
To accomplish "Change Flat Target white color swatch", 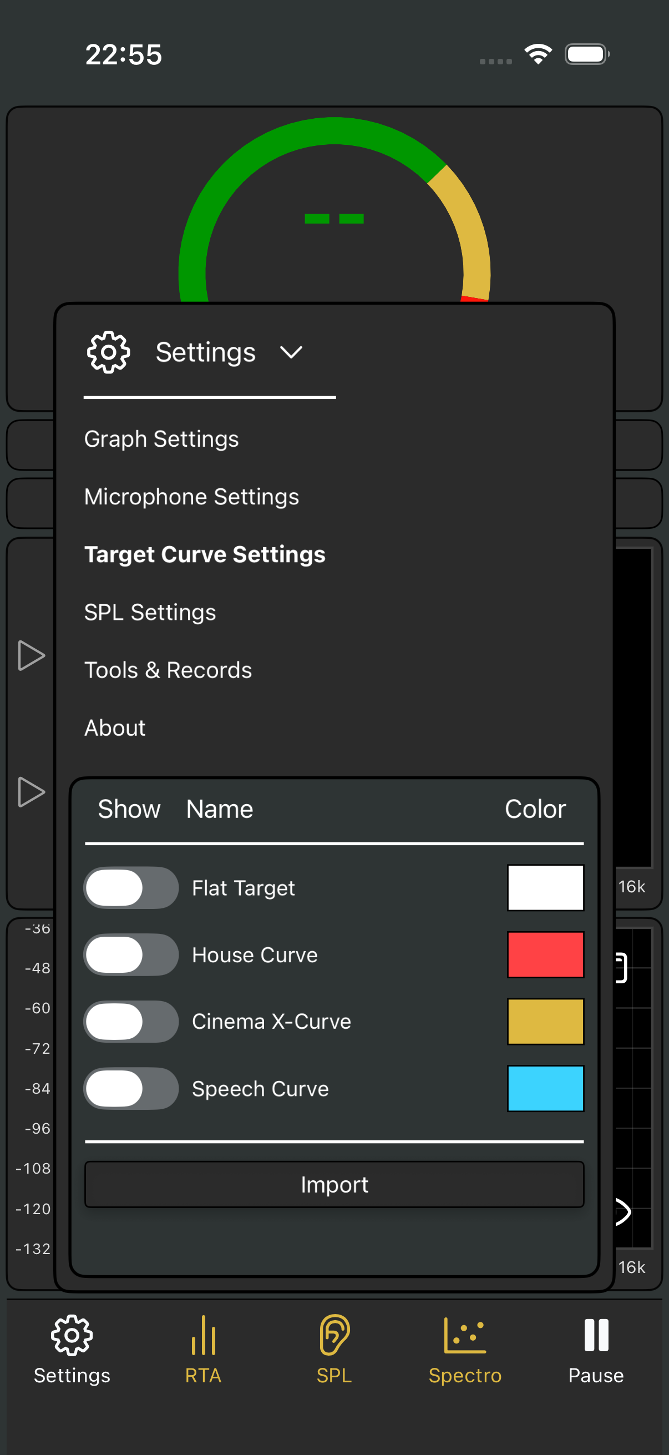I will point(545,888).
